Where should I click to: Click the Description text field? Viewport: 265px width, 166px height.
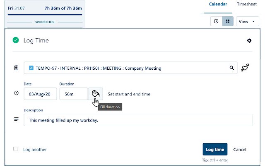pyautogui.click(x=138, y=120)
